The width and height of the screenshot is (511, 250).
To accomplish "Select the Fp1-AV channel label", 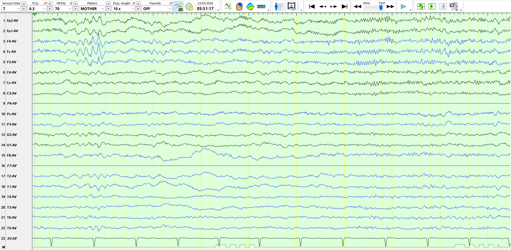I will [x=13, y=31].
